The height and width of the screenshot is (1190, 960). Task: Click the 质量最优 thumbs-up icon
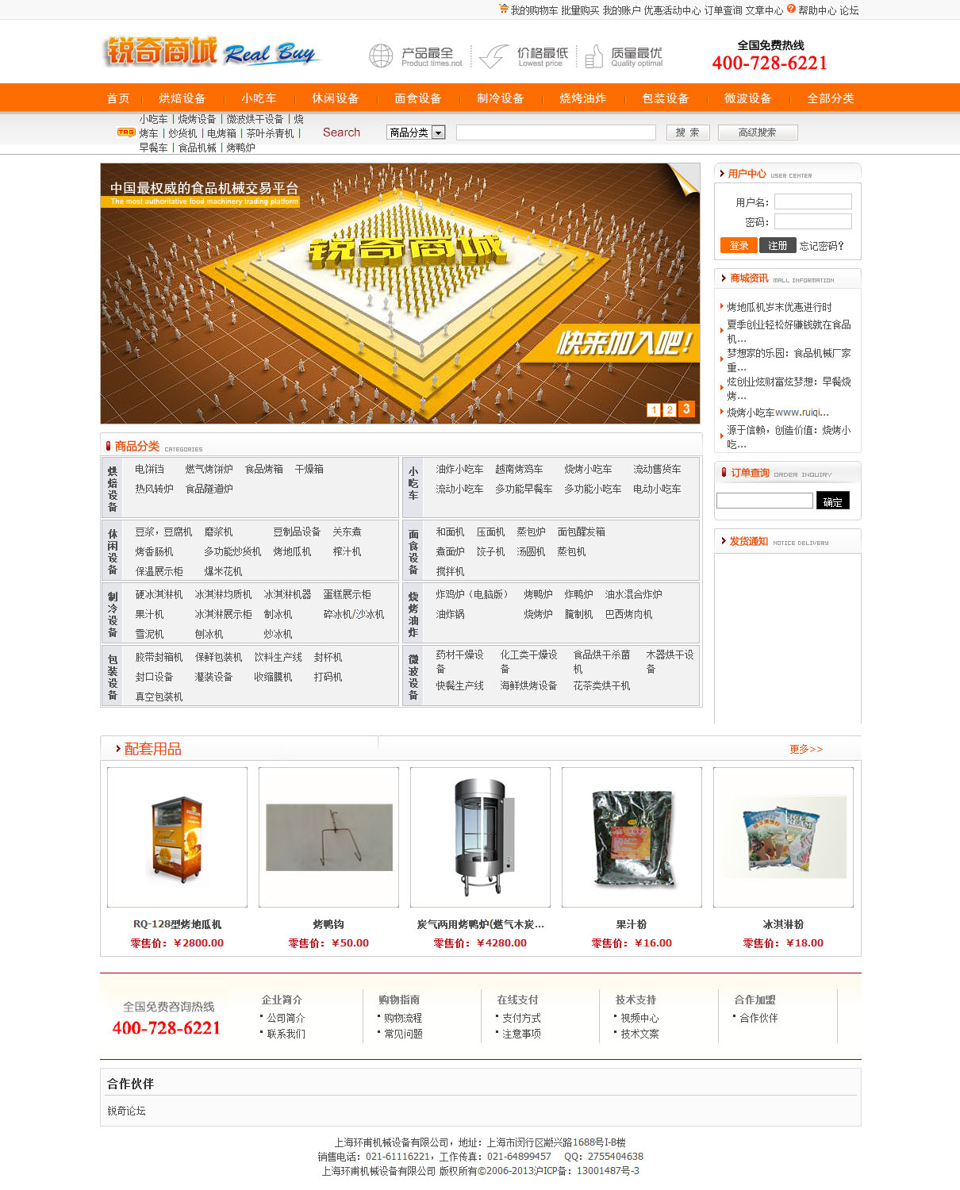click(593, 56)
